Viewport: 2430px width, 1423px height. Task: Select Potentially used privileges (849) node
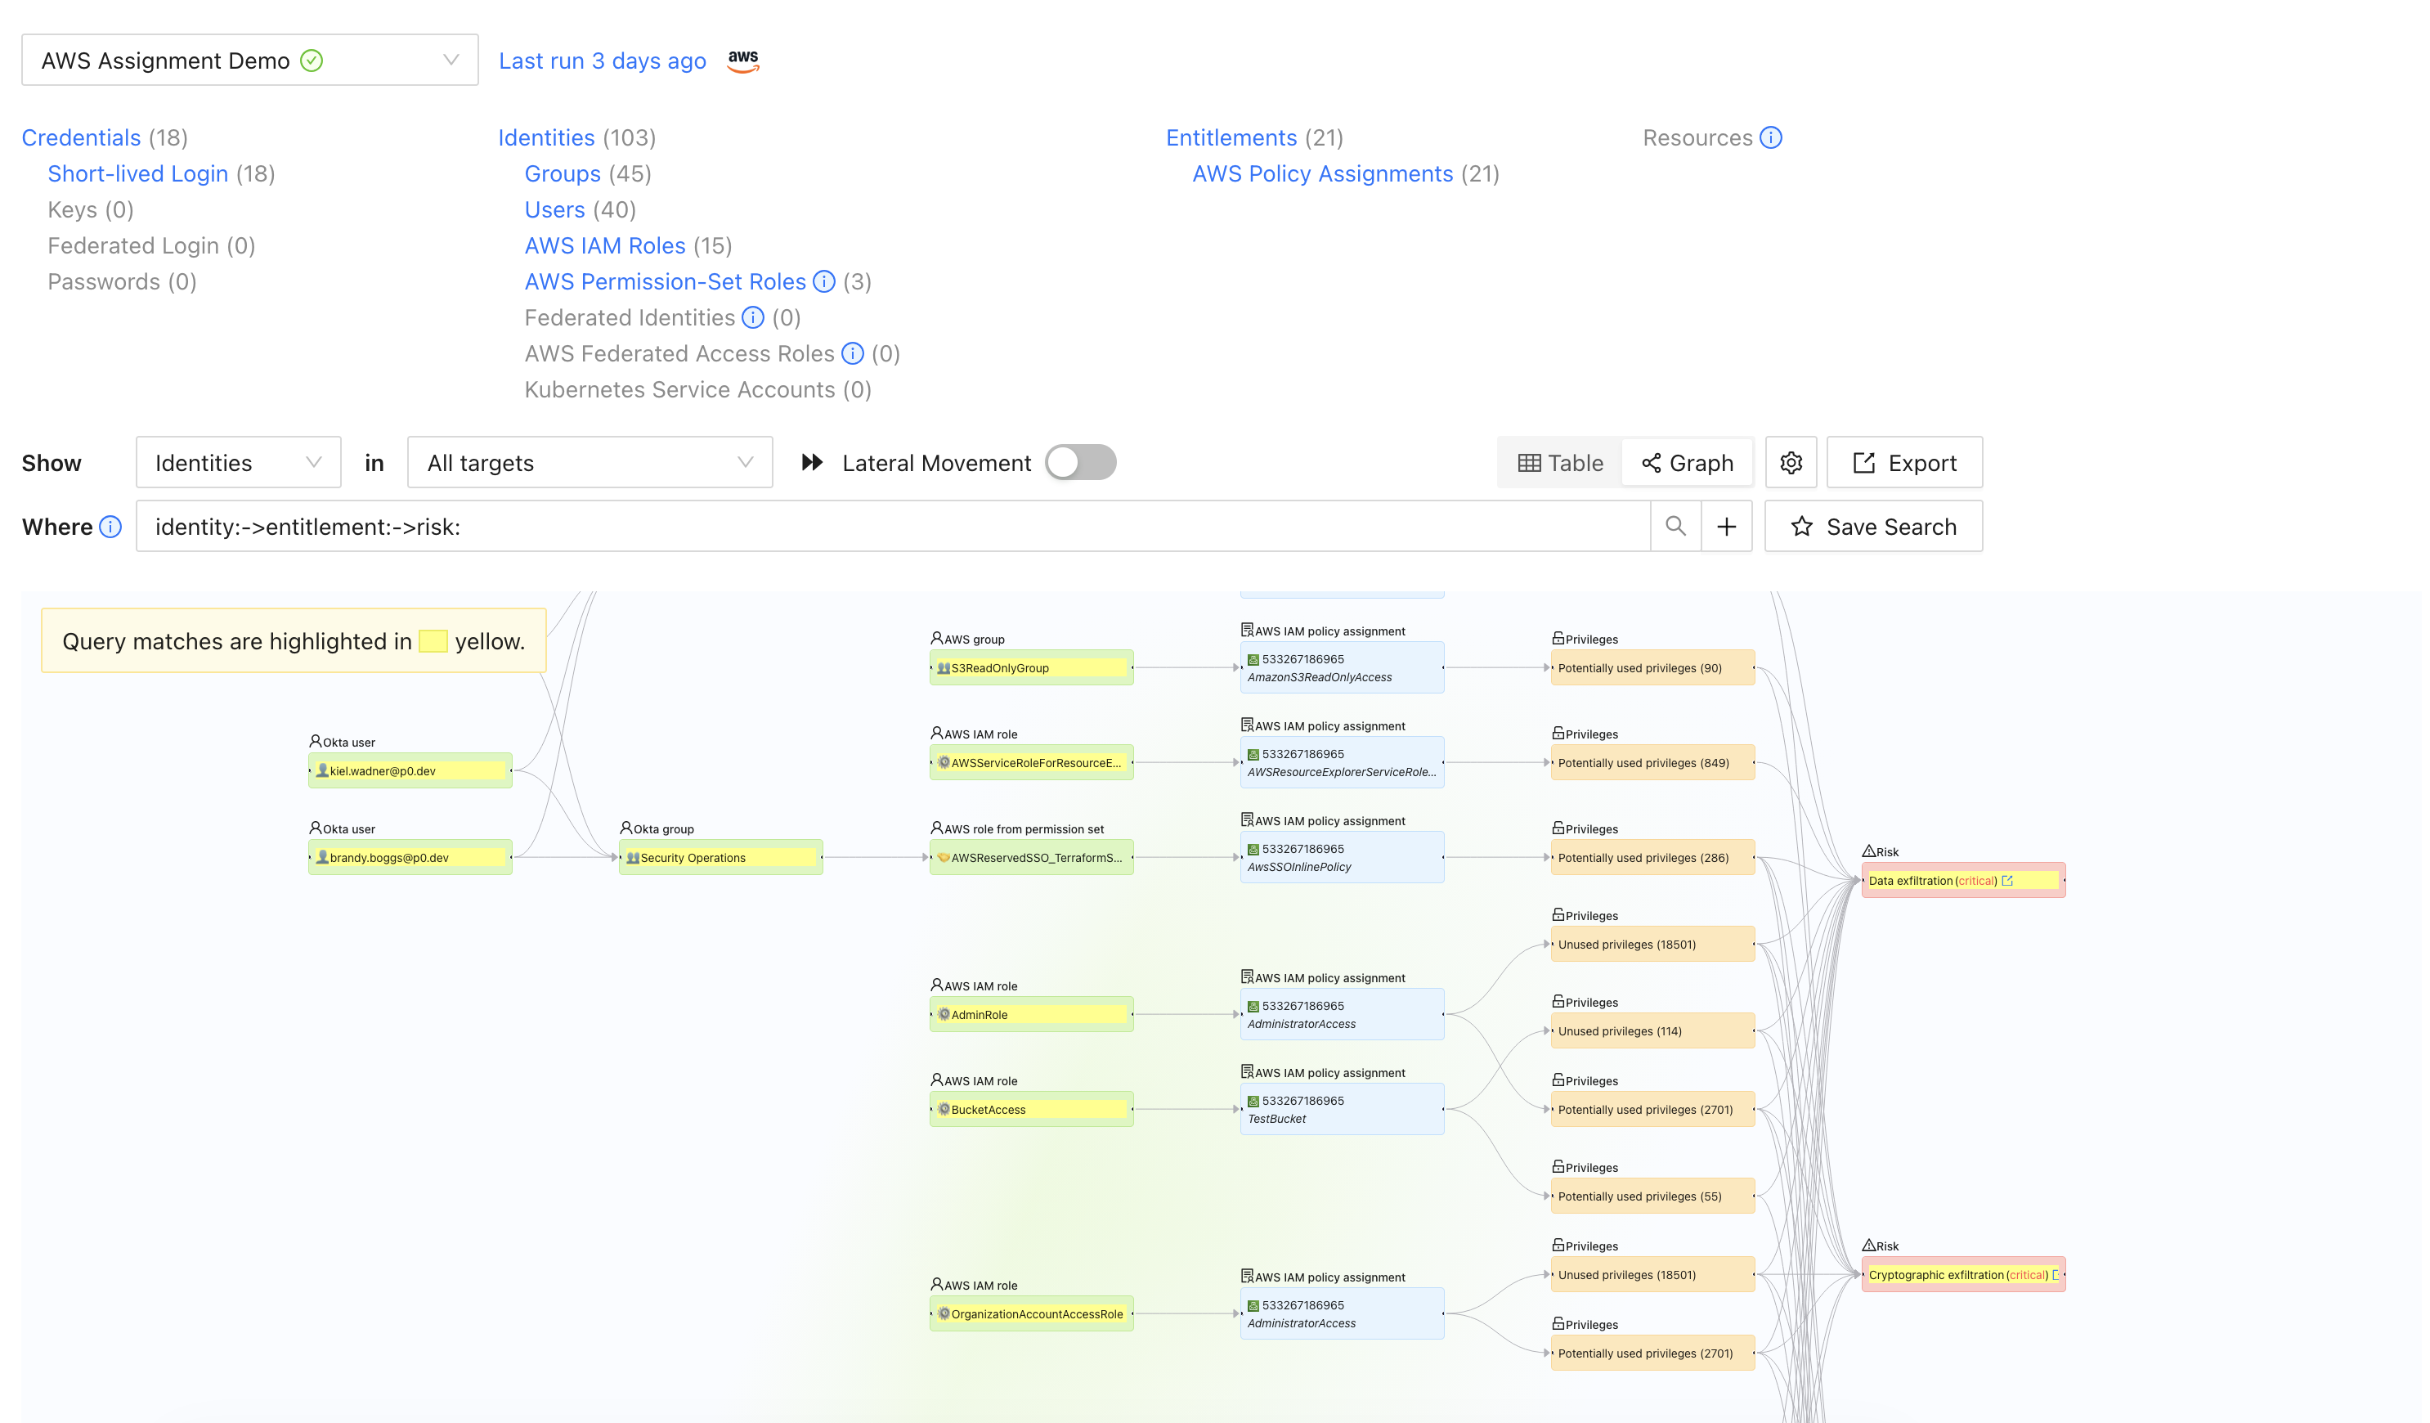pos(1652,763)
